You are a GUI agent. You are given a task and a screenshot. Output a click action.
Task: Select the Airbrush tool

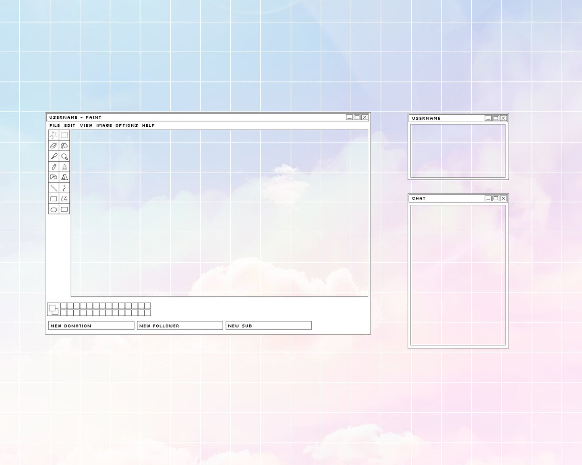click(x=54, y=177)
